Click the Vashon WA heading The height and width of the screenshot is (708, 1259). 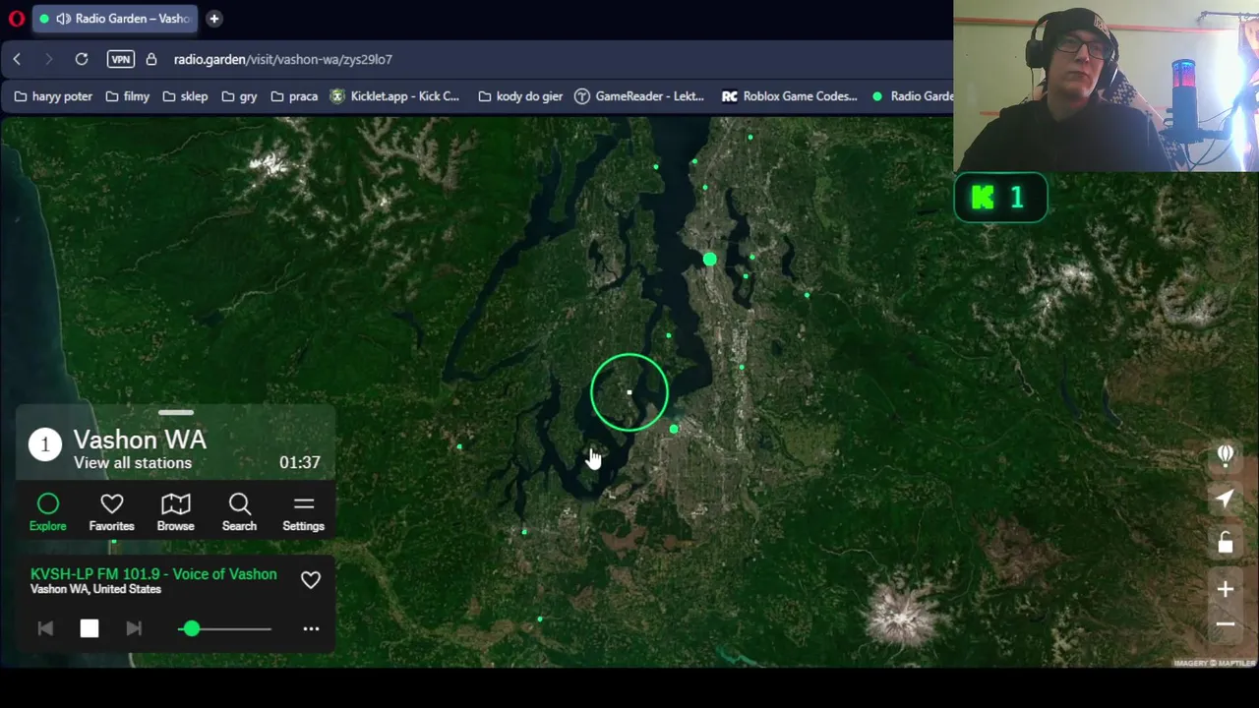click(x=140, y=440)
